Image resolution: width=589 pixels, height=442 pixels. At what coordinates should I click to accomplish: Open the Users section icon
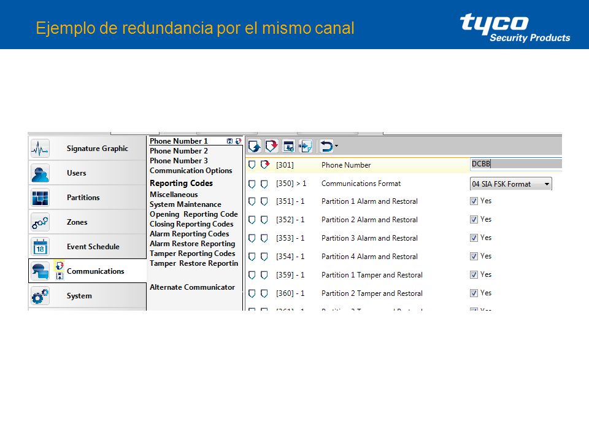click(40, 173)
